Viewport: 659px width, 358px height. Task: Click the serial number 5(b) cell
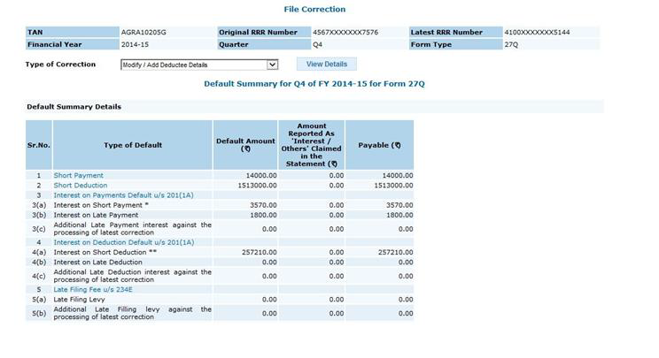pos(39,313)
